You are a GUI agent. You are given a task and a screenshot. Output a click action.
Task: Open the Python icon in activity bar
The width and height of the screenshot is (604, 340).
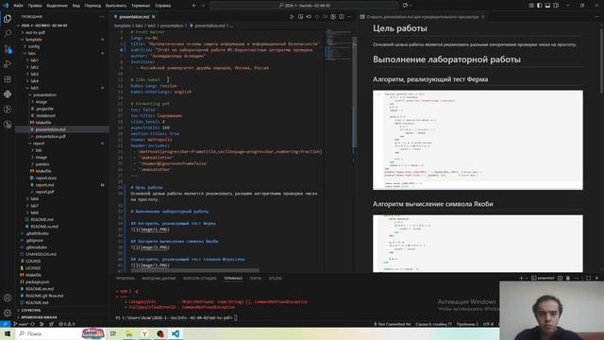click(x=8, y=94)
